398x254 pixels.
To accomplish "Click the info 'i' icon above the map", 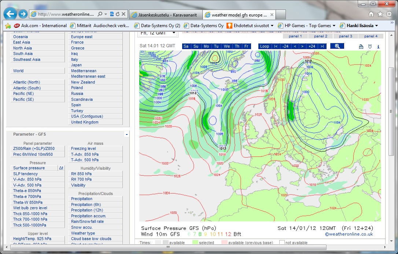I will tap(378, 47).
